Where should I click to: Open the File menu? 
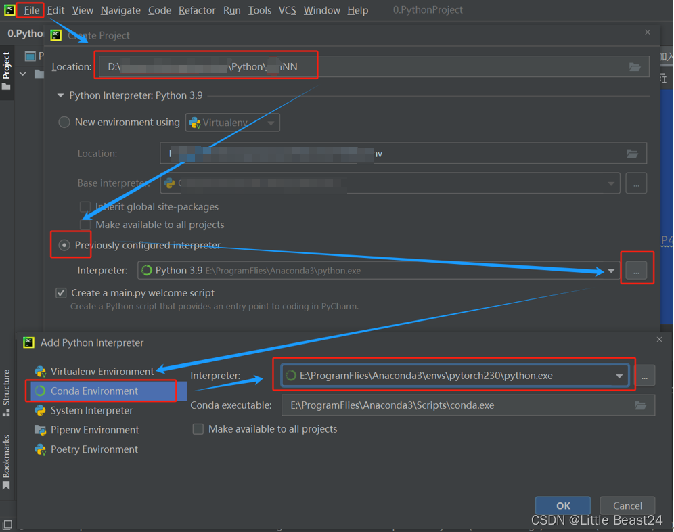click(x=31, y=10)
